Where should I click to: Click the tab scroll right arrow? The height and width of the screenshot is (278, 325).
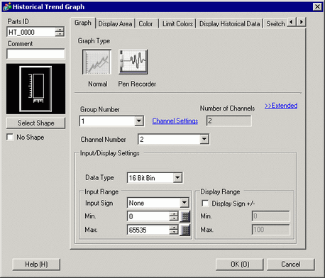pyautogui.click(x=302, y=22)
